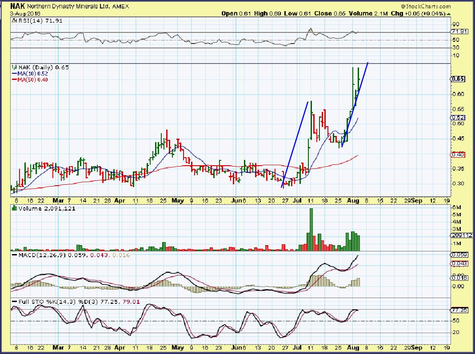
Task: Click the tallest green volume bar in July
Action: (311, 230)
